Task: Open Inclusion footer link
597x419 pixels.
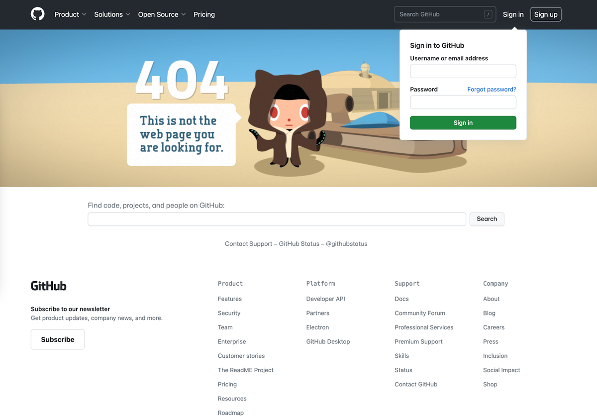Action: [496, 356]
